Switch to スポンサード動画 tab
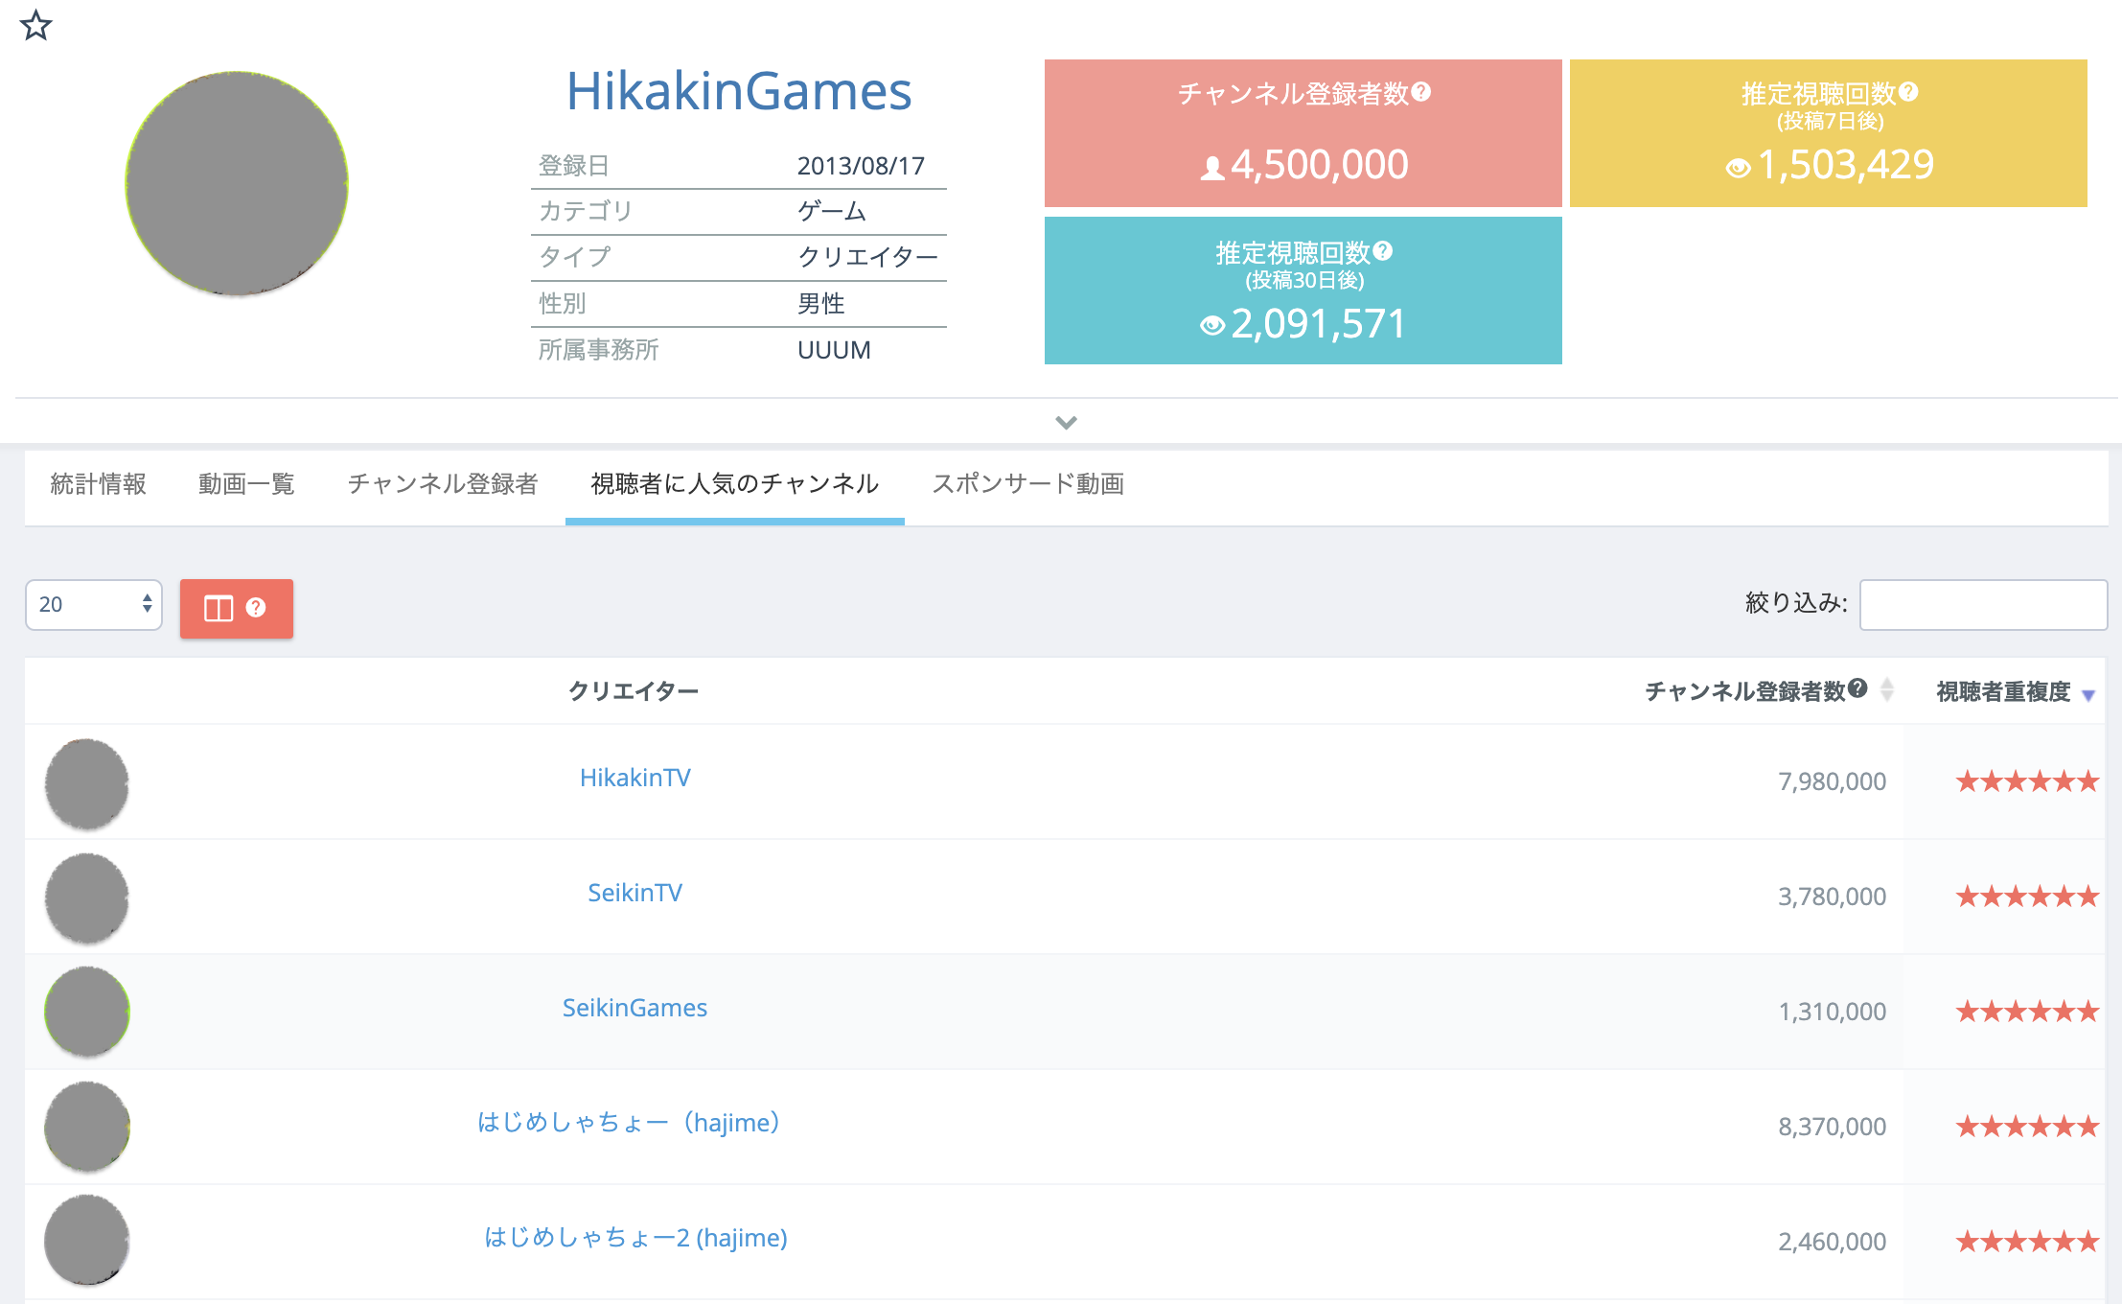The width and height of the screenshot is (2122, 1304). tap(1028, 484)
